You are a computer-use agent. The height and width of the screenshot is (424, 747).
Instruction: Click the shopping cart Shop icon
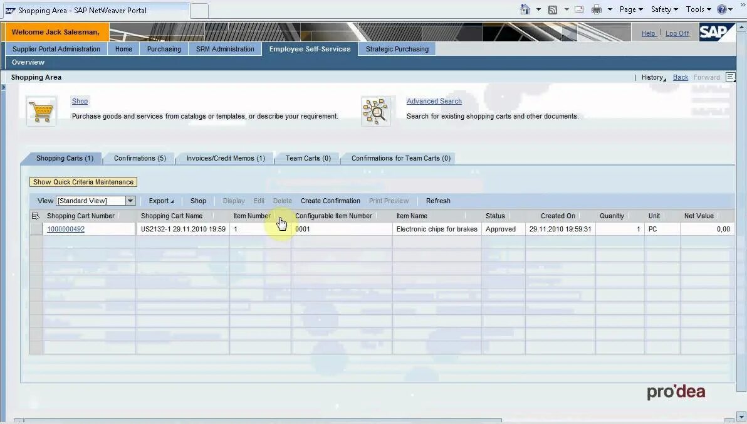(x=41, y=111)
